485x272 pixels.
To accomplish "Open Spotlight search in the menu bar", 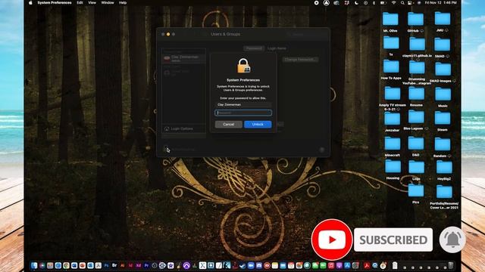I will tap(402, 2).
